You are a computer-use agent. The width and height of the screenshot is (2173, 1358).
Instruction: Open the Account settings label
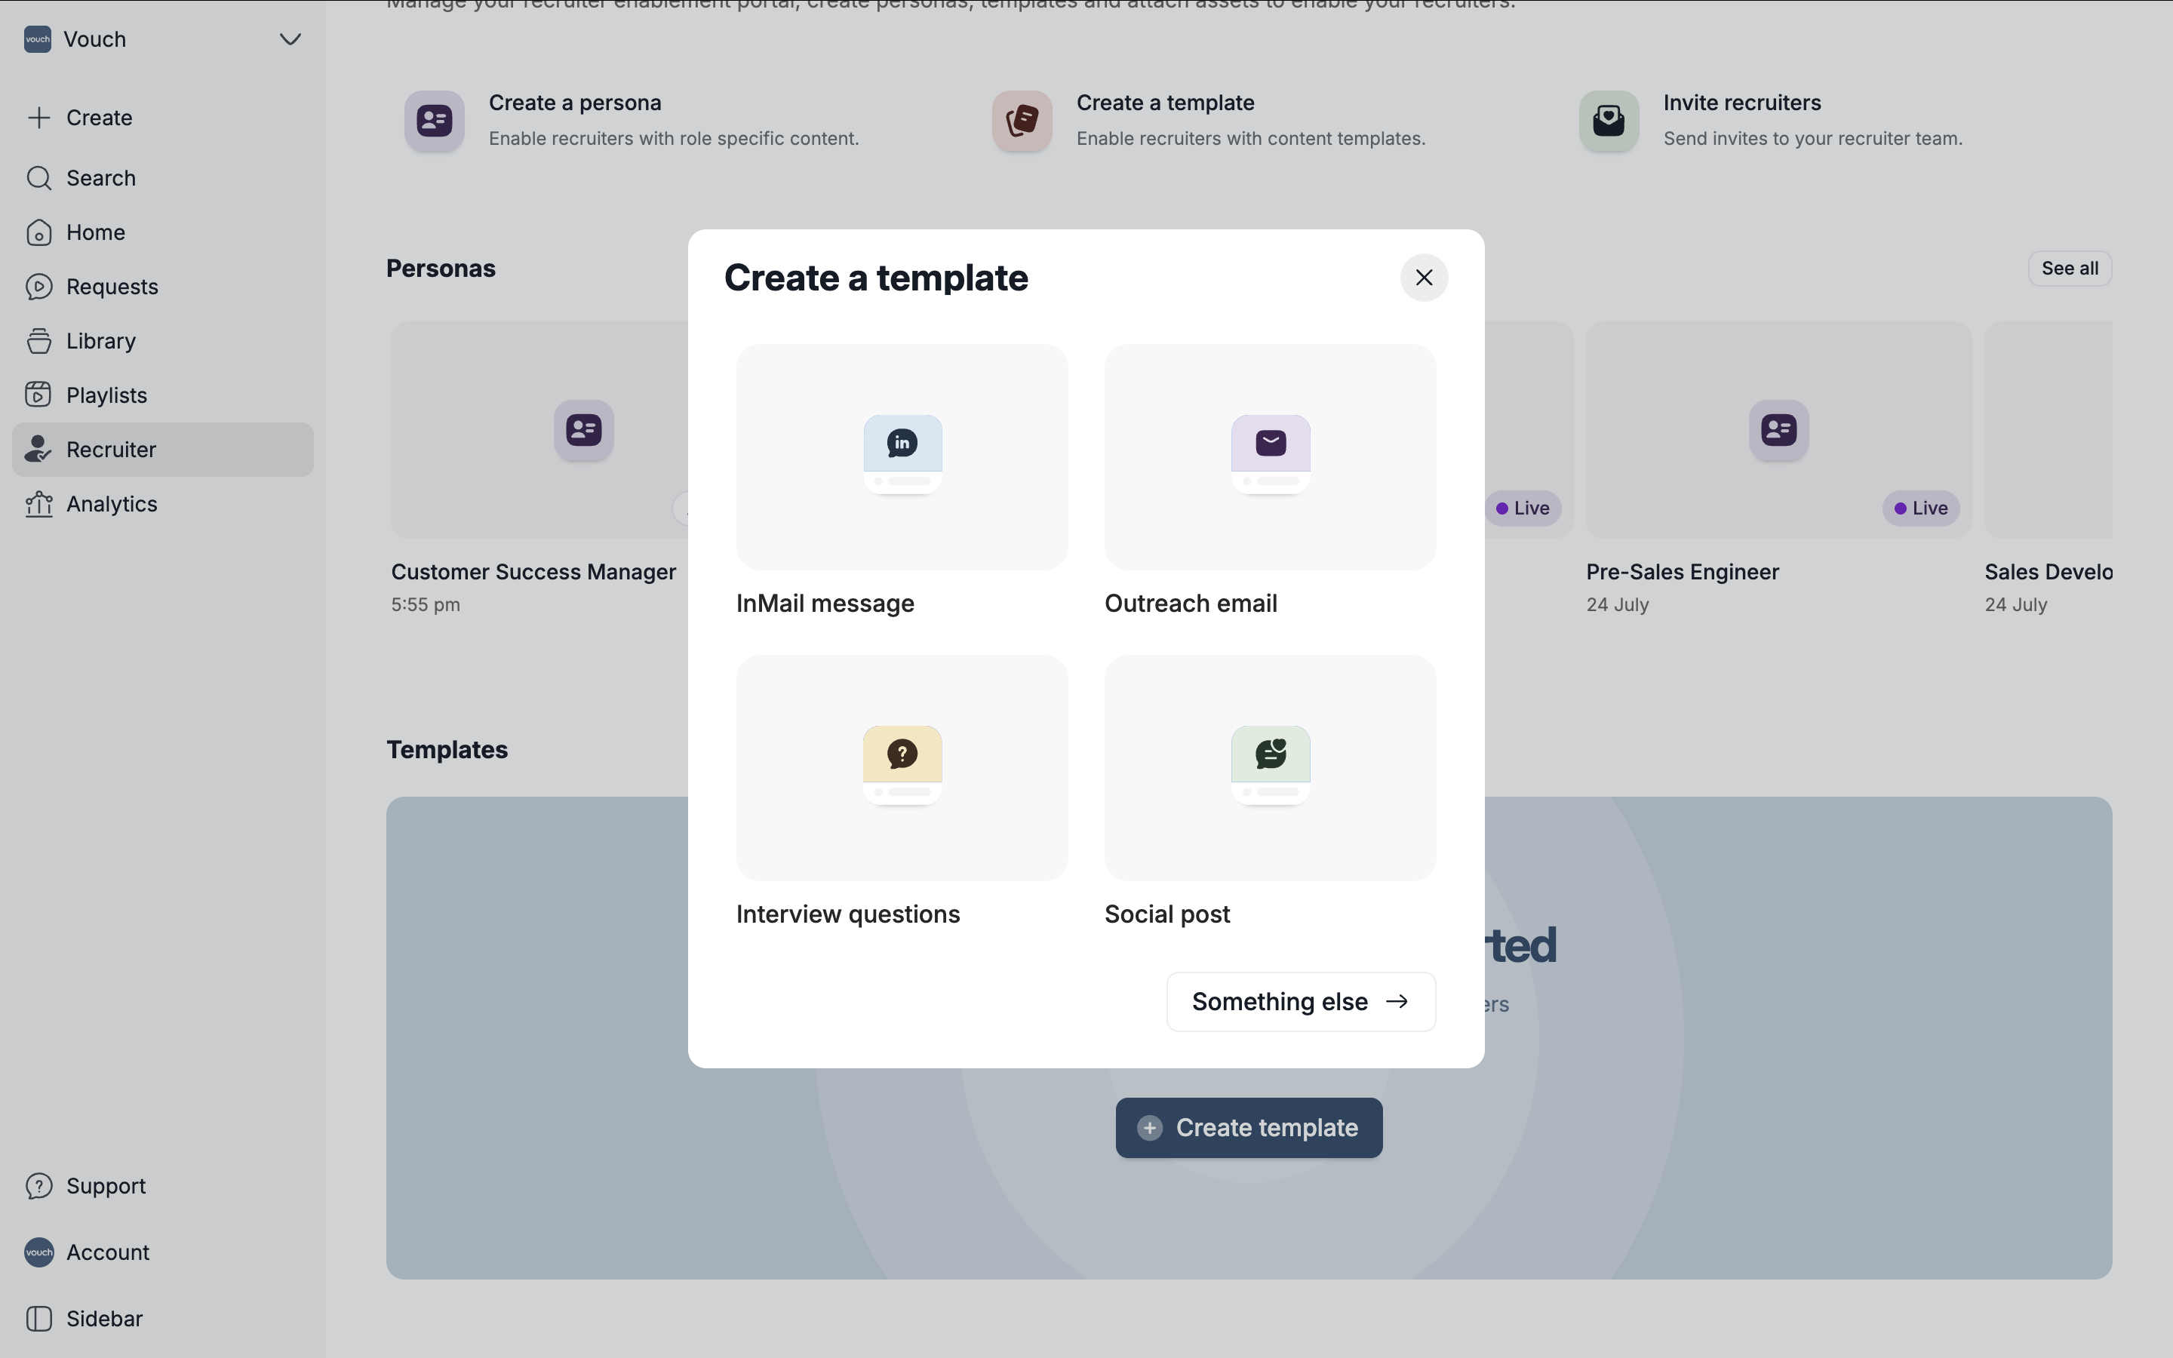pos(108,1252)
